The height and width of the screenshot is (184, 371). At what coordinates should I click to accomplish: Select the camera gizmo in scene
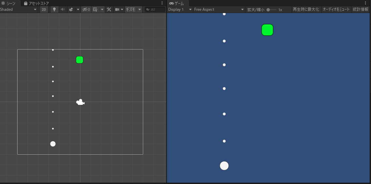coord(80,102)
